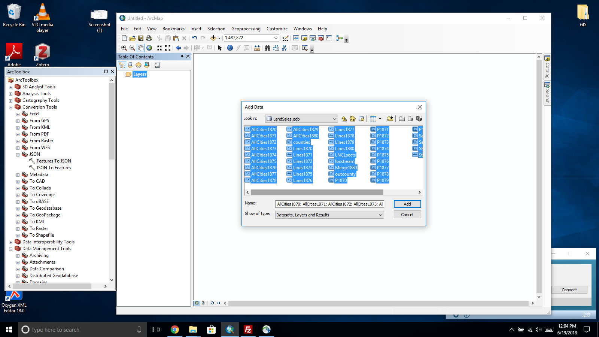Select Features To JSON tool

point(54,161)
